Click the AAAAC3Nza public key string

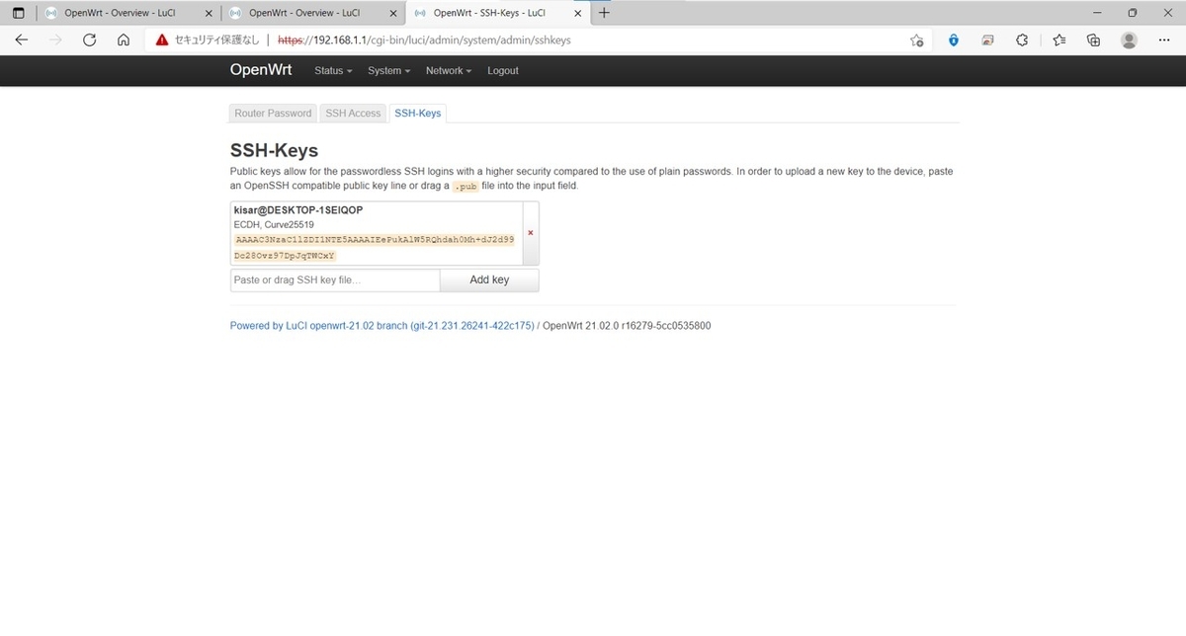click(x=374, y=247)
